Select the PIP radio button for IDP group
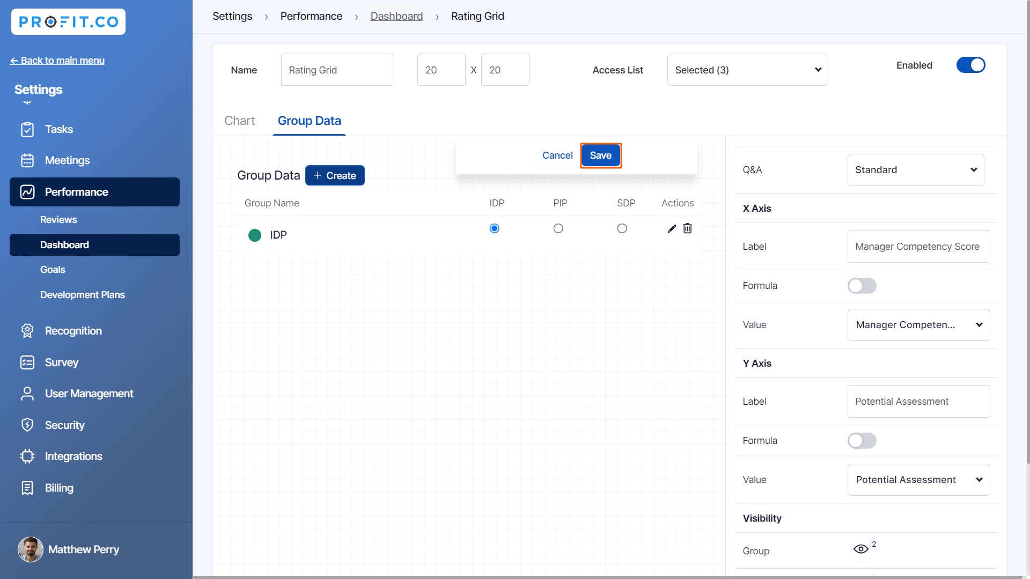Viewport: 1030px width, 579px height. tap(558, 228)
